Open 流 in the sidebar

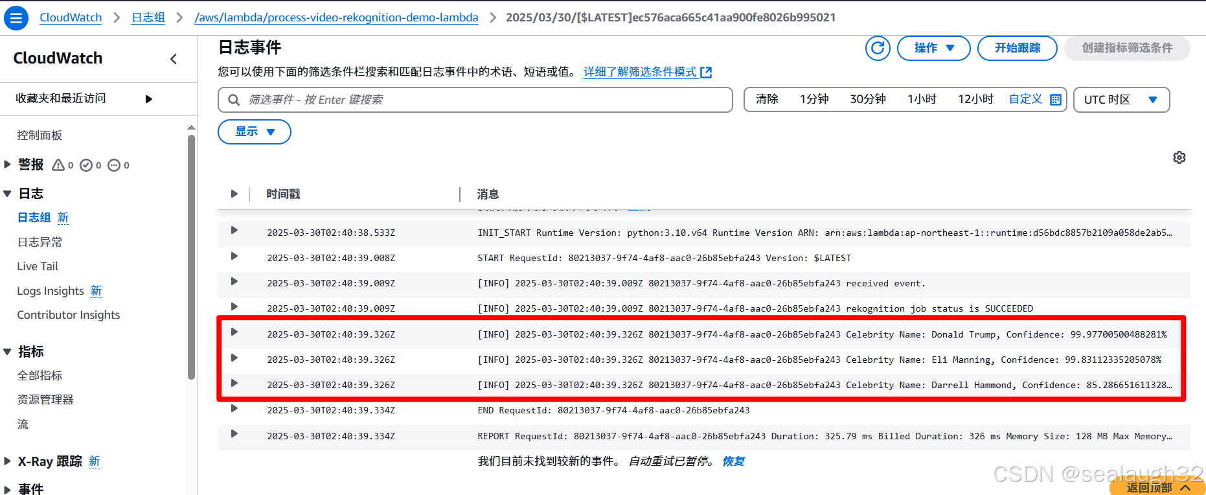pos(23,424)
